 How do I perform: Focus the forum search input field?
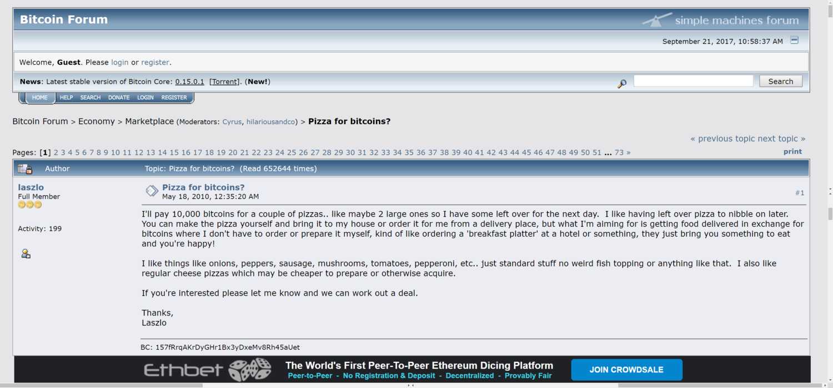pyautogui.click(x=693, y=81)
